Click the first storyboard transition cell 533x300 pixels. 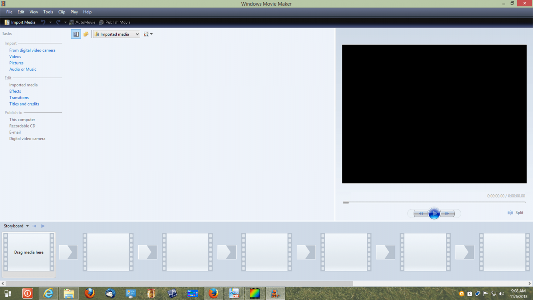(x=68, y=252)
